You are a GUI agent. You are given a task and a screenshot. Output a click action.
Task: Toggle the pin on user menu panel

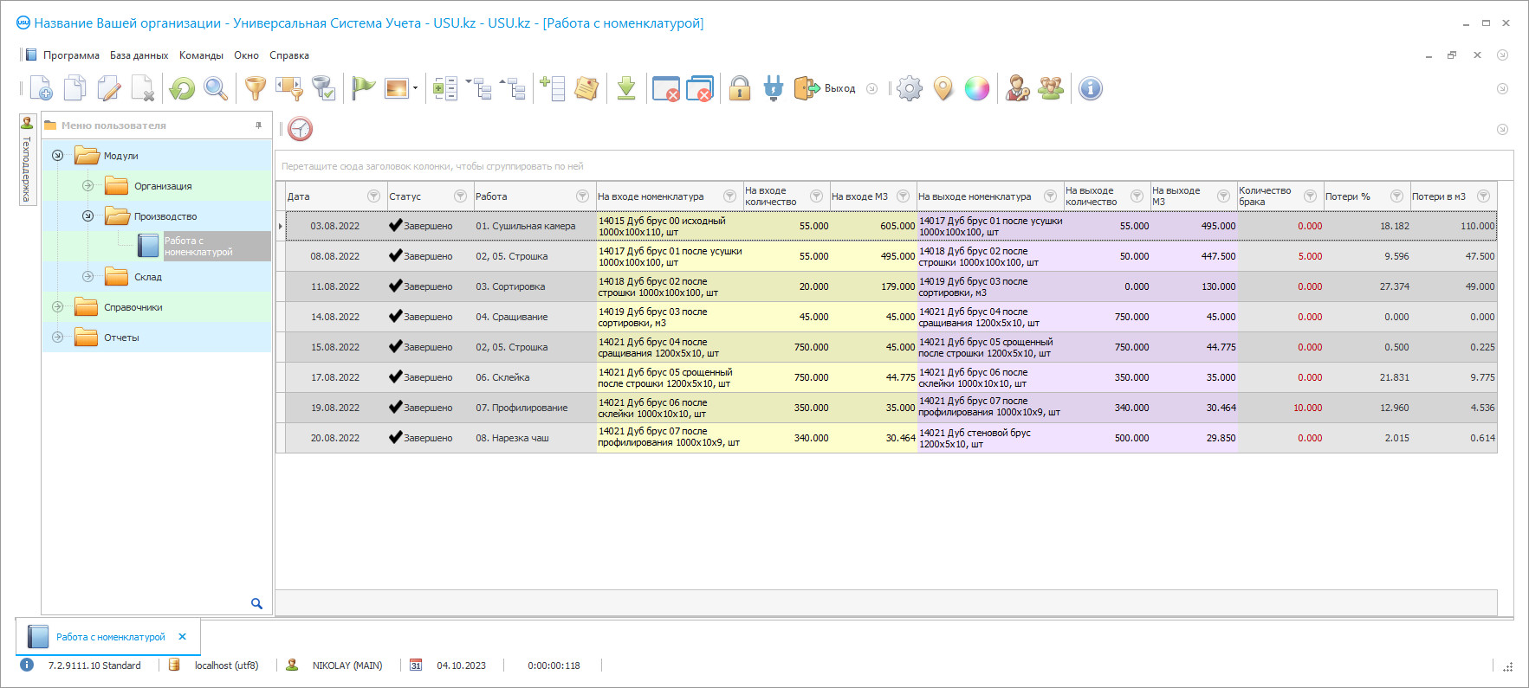click(258, 125)
